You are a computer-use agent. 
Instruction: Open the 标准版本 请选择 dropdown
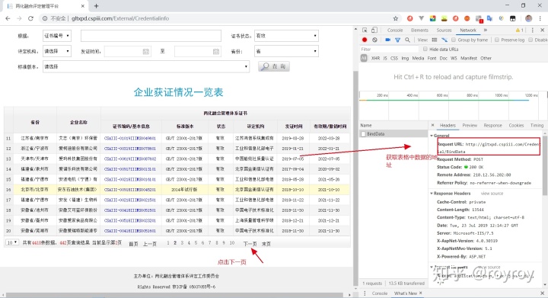pyautogui.click(x=146, y=66)
